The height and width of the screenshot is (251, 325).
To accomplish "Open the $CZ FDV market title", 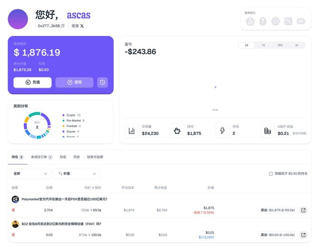I will (x=61, y=224).
